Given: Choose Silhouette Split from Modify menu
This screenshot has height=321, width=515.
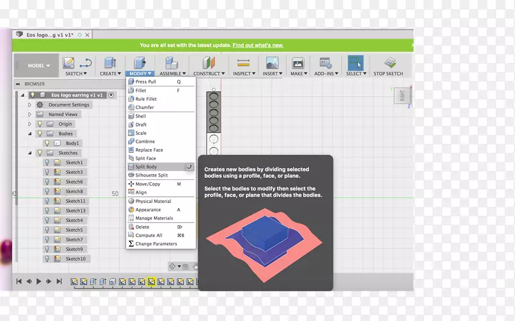Looking at the screenshot, I should [x=161, y=175].
